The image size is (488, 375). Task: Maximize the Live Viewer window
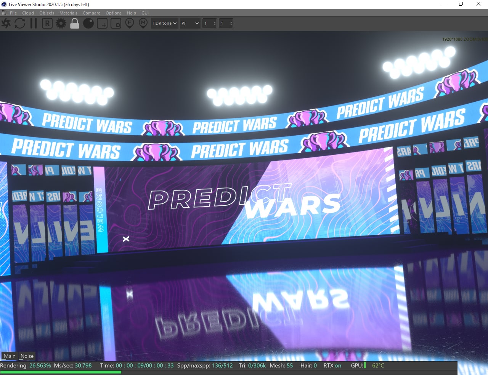click(x=461, y=4)
